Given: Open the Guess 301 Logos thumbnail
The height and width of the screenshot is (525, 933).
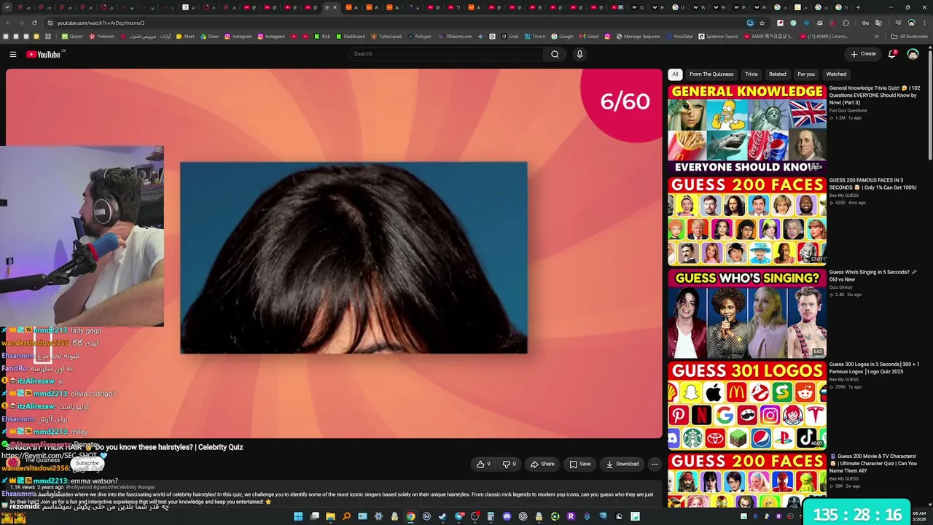Looking at the screenshot, I should tap(747, 405).
